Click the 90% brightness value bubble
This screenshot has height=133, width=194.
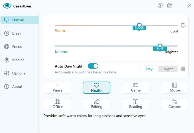click(x=160, y=48)
